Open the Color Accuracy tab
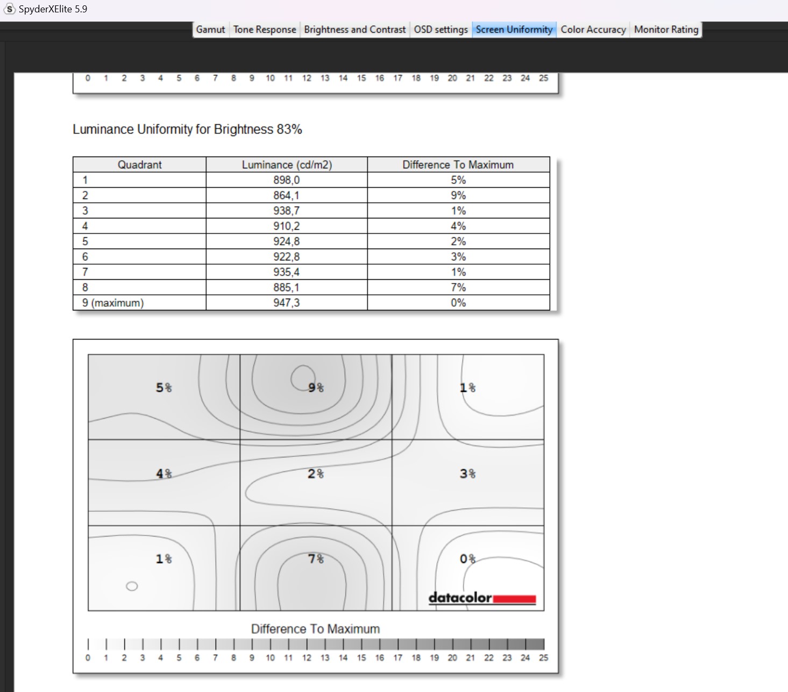788x692 pixels. pyautogui.click(x=593, y=30)
